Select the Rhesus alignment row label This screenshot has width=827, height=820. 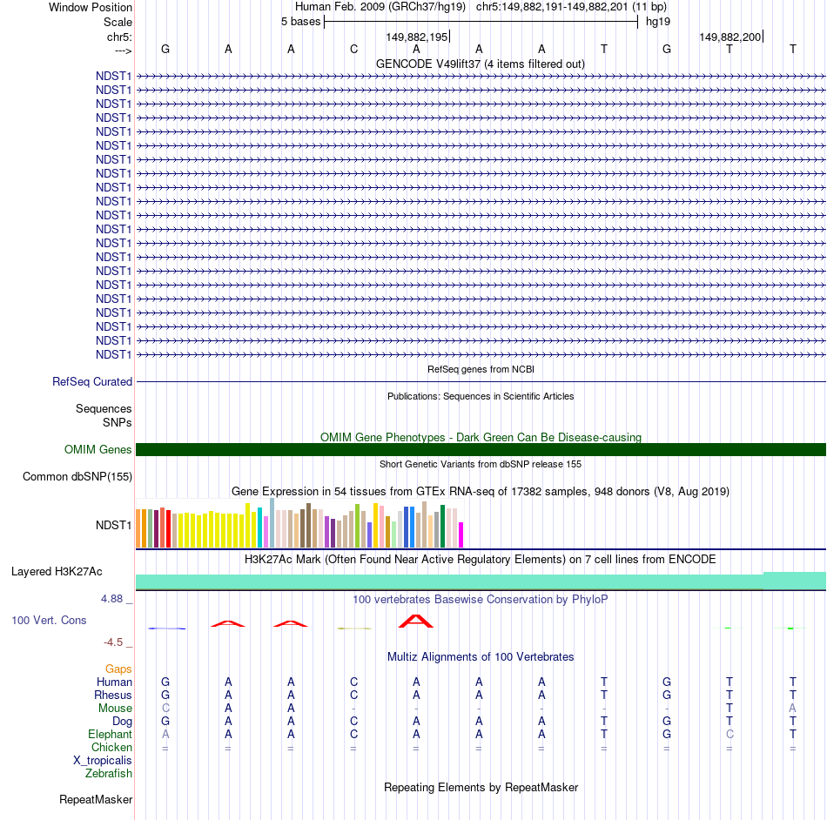[113, 696]
